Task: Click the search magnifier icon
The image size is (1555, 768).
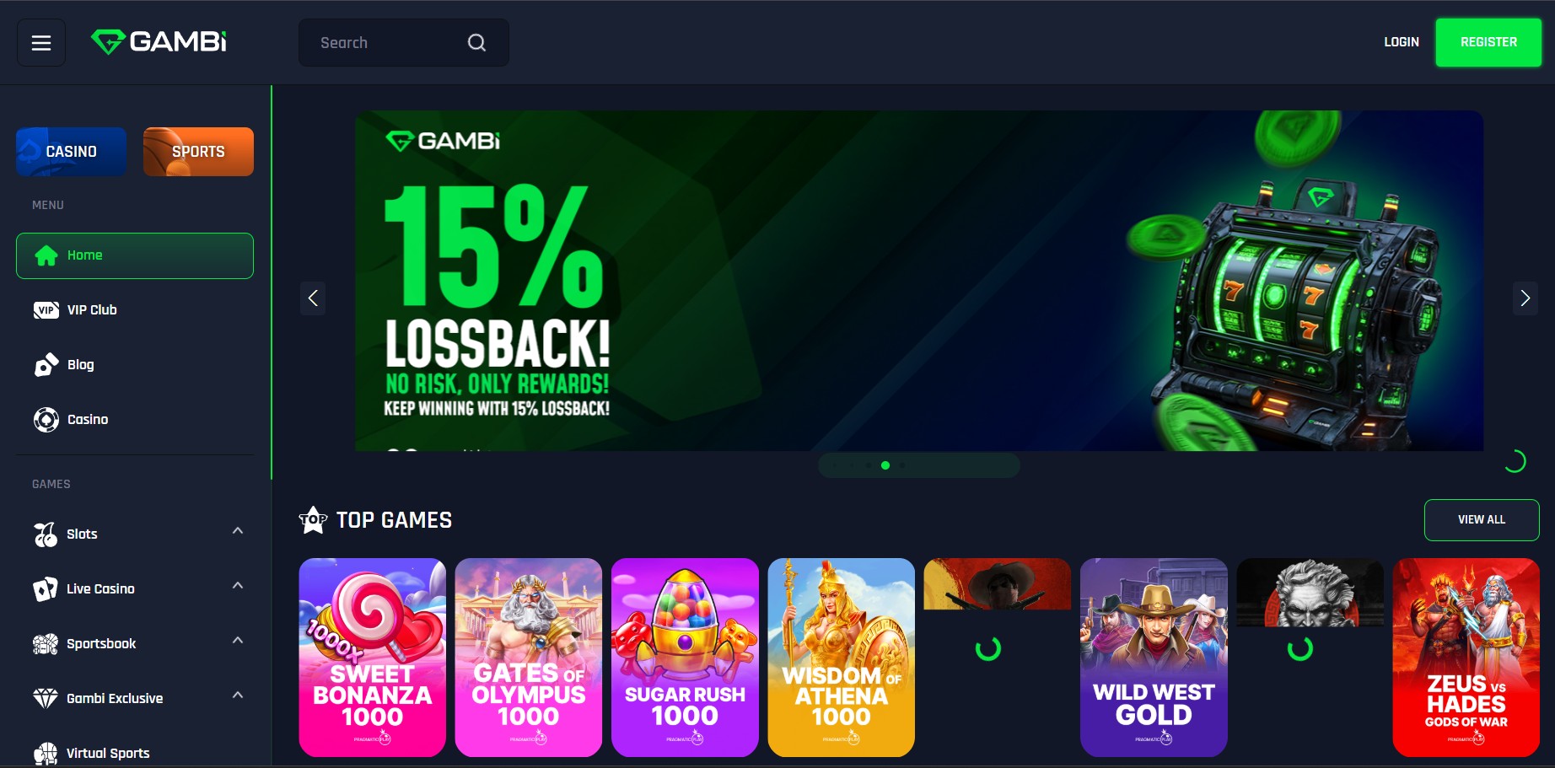Action: [x=476, y=43]
